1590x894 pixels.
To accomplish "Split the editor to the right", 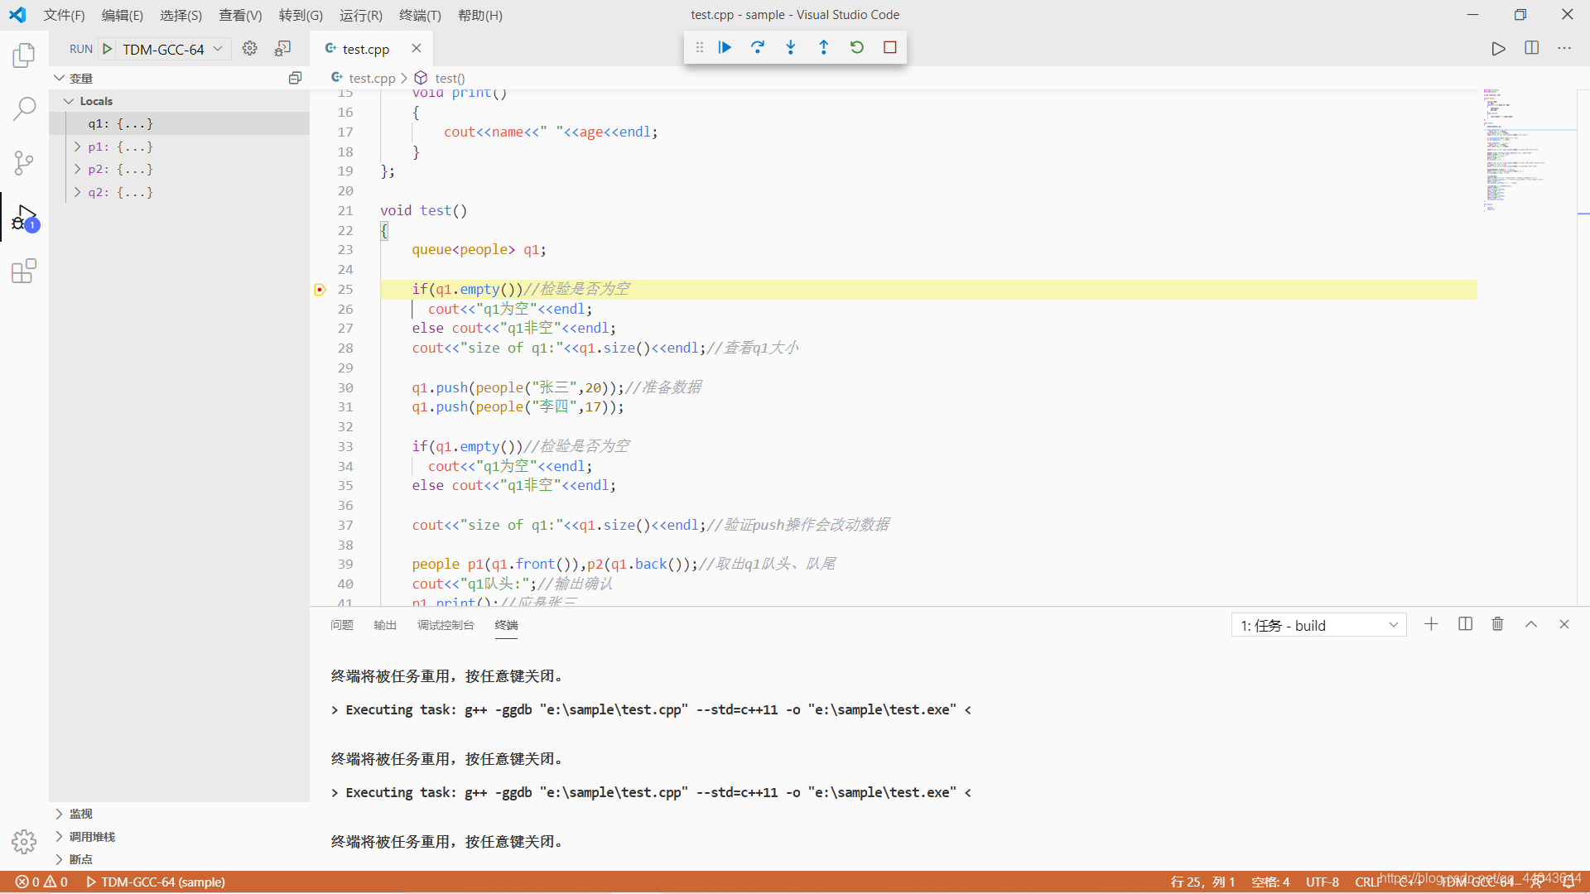I will 1531,49.
